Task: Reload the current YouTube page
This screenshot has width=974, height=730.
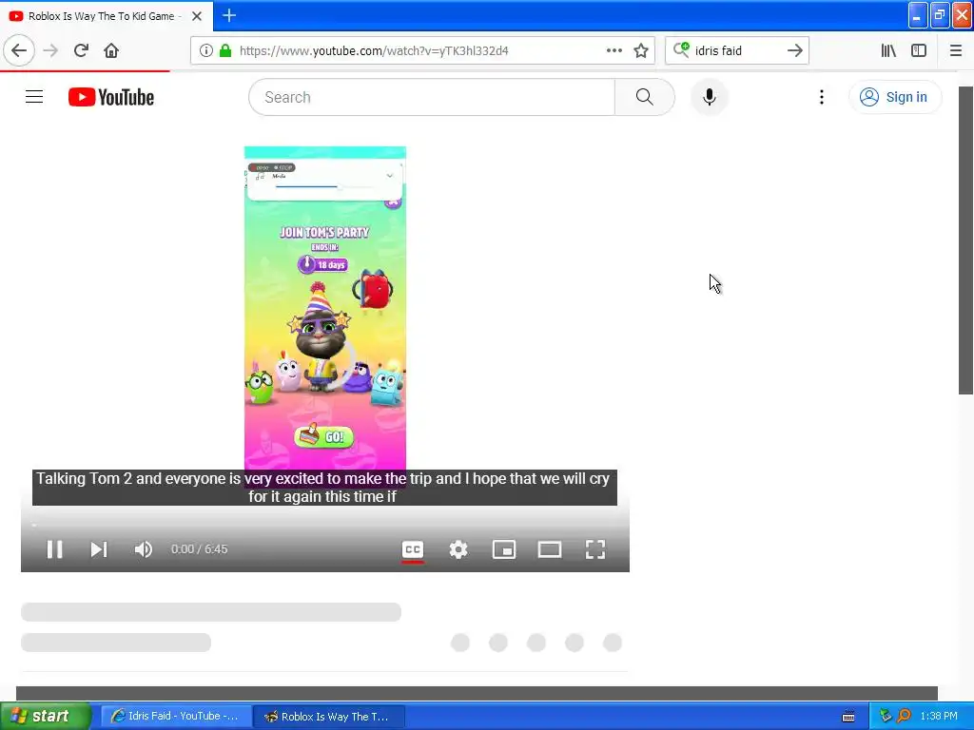Action: click(81, 50)
